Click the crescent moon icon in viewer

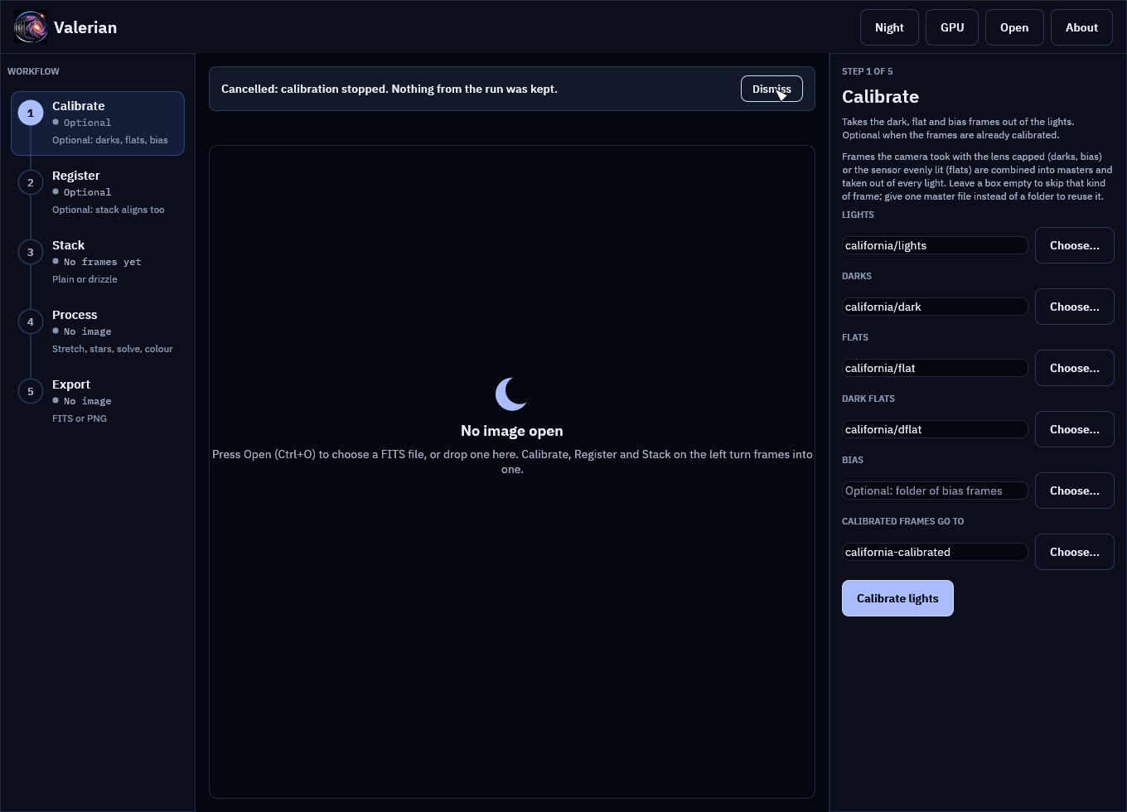click(511, 394)
